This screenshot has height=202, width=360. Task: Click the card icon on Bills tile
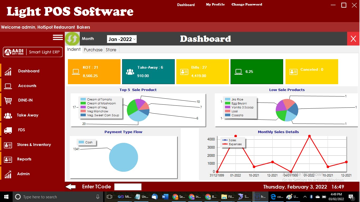[x=184, y=72]
